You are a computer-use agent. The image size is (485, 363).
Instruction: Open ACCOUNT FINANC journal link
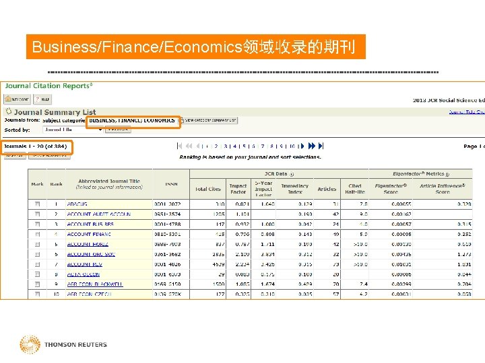click(x=89, y=235)
